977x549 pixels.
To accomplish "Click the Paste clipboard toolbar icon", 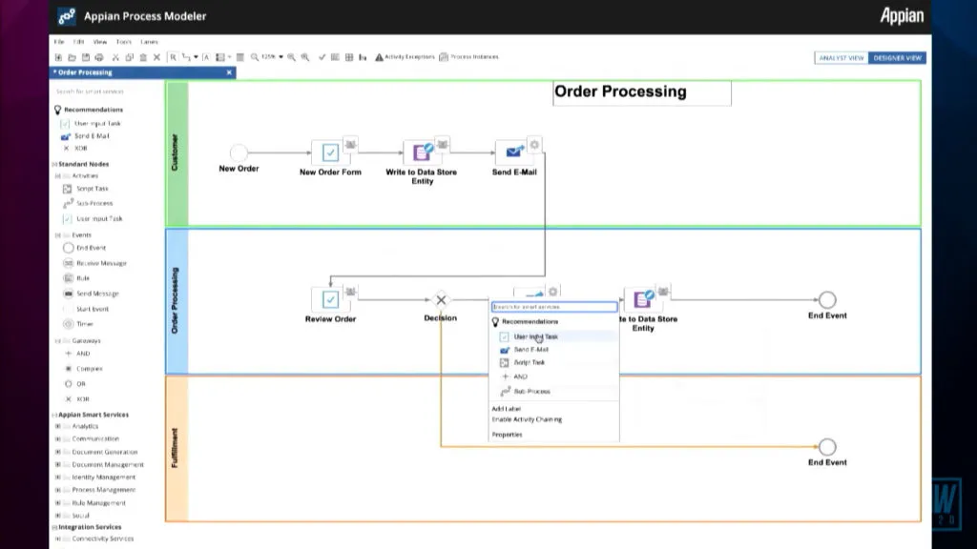I will [143, 57].
